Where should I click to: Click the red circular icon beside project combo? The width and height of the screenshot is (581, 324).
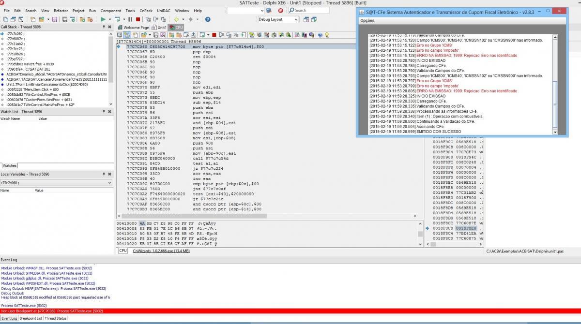[x=281, y=10]
